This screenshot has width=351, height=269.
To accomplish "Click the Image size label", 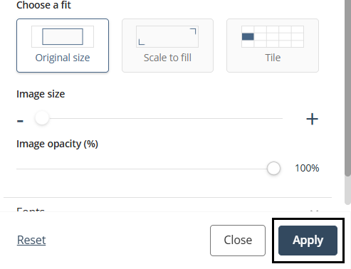I will [x=41, y=94].
